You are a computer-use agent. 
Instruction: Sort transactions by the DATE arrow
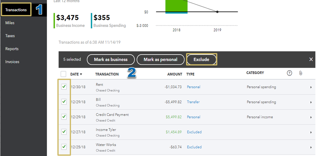coord(81,74)
